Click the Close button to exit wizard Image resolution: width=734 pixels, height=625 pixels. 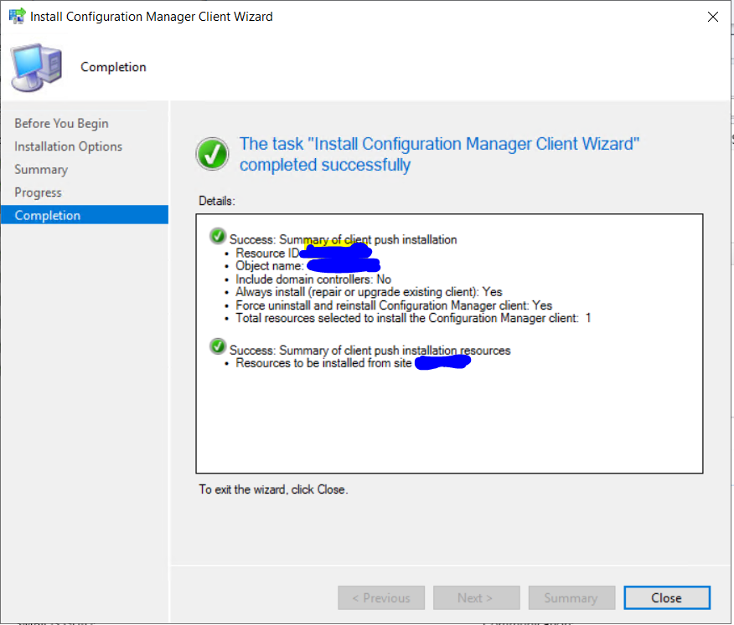tap(667, 597)
